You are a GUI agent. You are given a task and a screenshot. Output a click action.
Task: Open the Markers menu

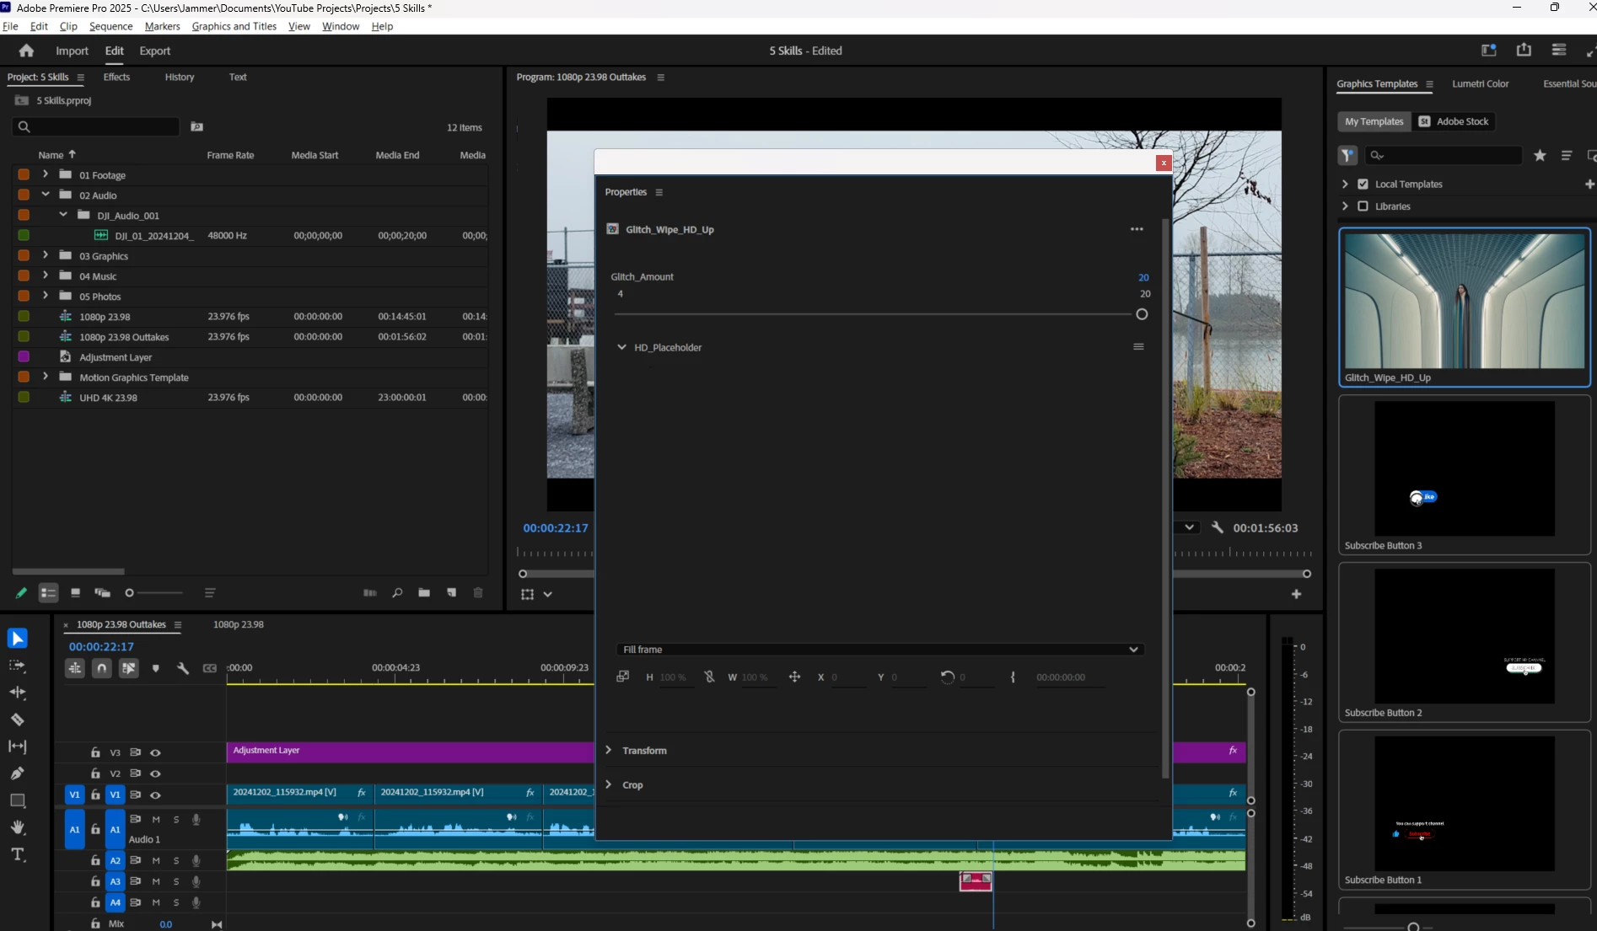(162, 26)
